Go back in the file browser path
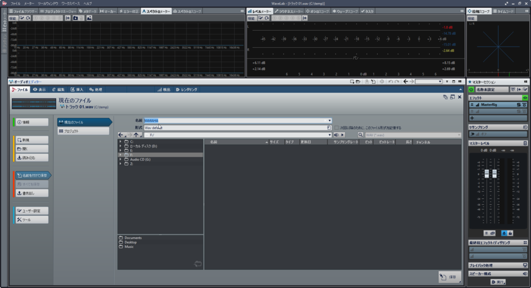 [120, 135]
